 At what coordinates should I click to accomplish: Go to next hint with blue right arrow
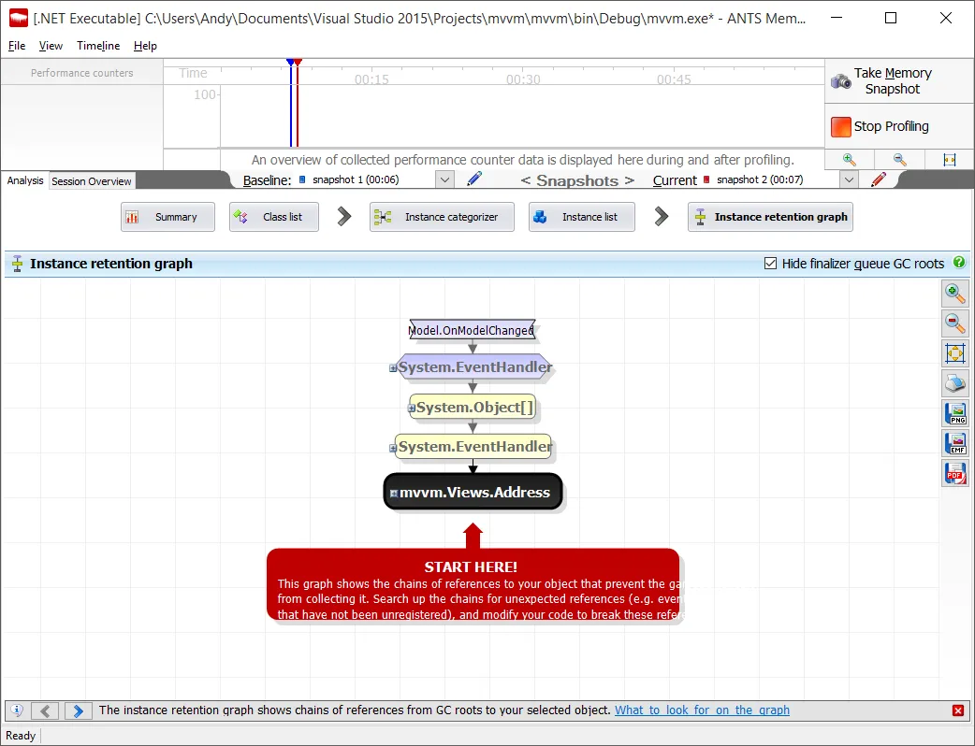tap(77, 710)
